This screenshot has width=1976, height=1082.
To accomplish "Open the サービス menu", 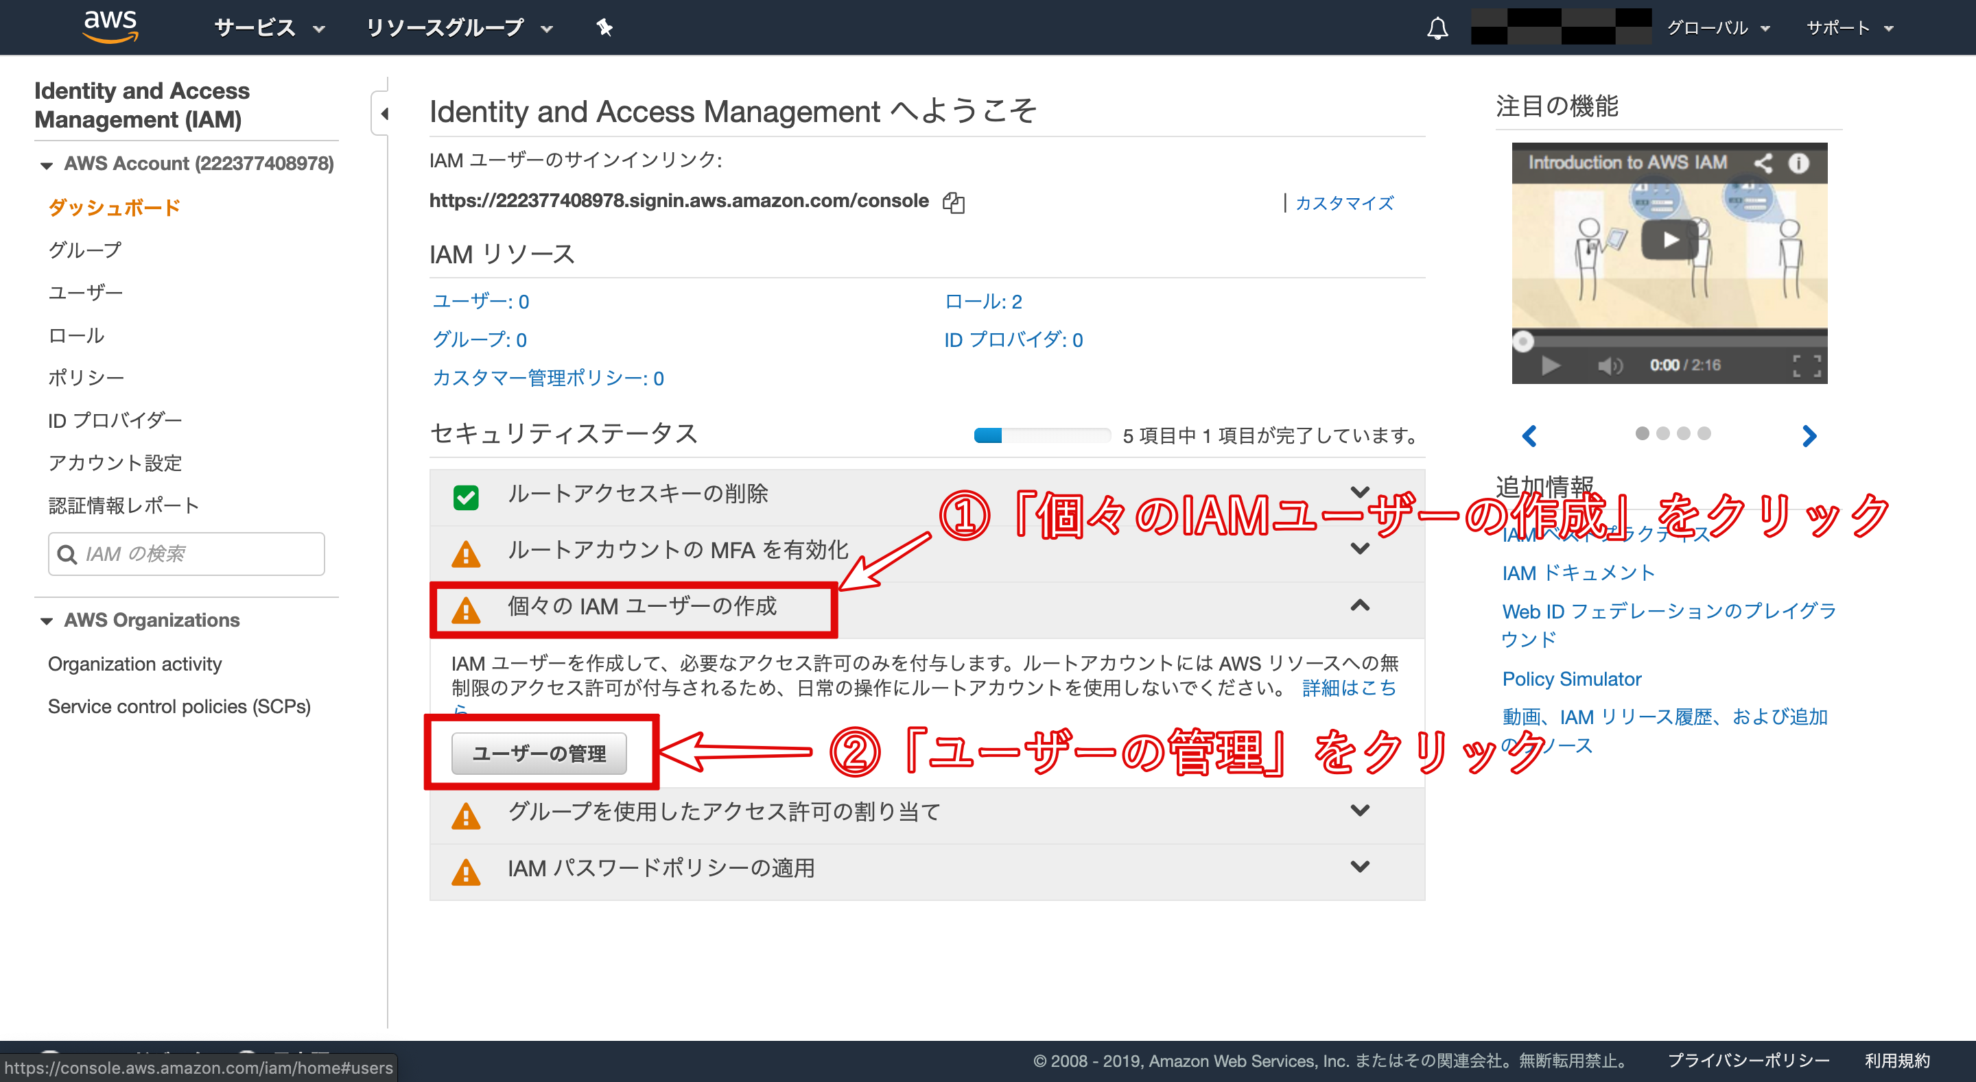I will coord(268,28).
